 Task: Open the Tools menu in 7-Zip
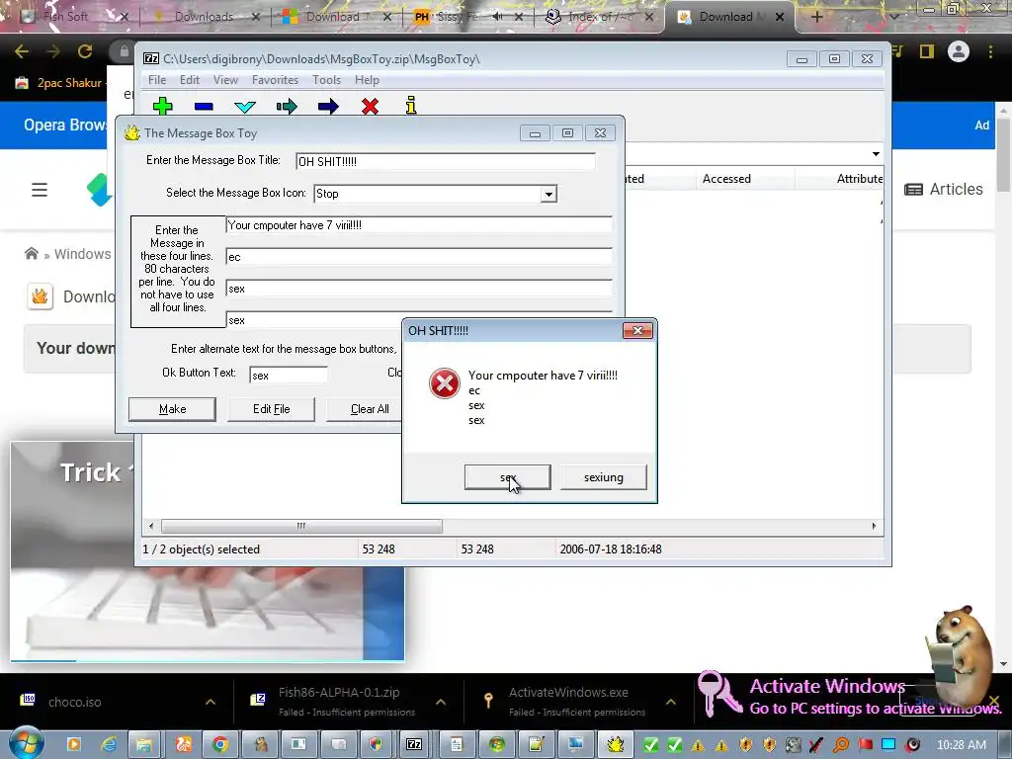pyautogui.click(x=326, y=80)
